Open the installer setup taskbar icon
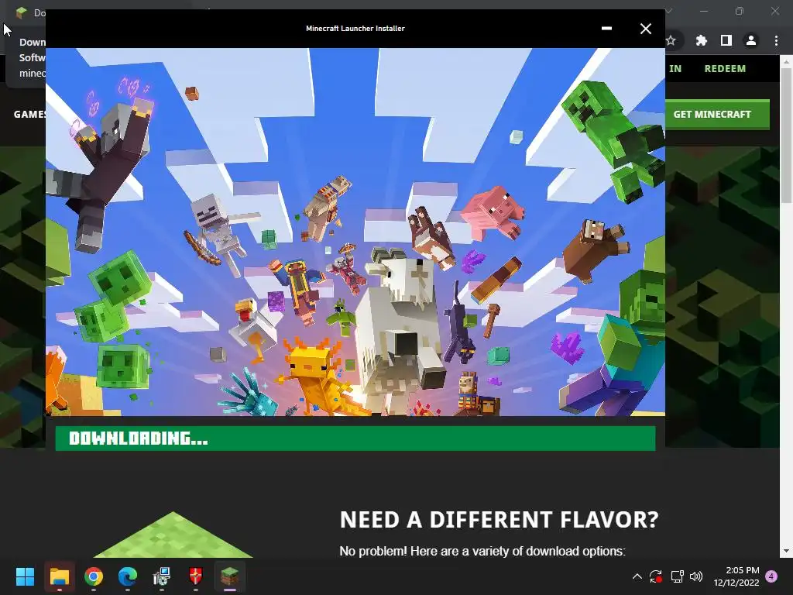This screenshot has width=793, height=595. point(161,576)
